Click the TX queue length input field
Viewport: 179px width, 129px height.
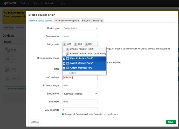pyautogui.click(x=80, y=85)
